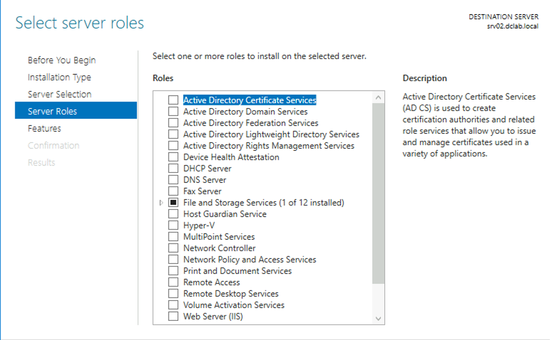Image resolution: width=551 pixels, height=340 pixels.
Task: Toggle the Remote Desktop Services checkbox
Action: click(x=173, y=293)
